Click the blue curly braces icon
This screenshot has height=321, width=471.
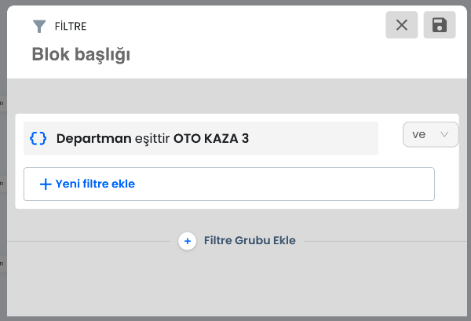click(x=38, y=138)
